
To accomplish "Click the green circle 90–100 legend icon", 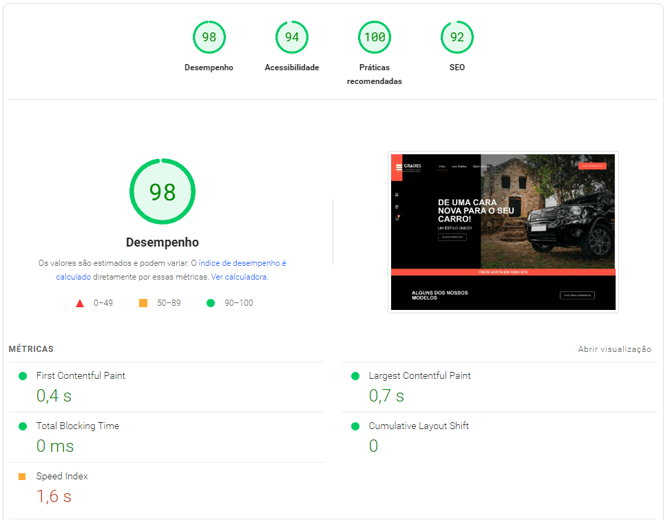I will [x=211, y=303].
